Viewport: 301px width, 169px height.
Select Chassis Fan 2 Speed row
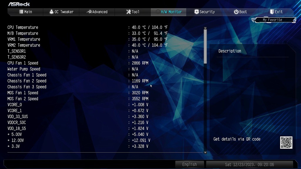click(x=78, y=81)
